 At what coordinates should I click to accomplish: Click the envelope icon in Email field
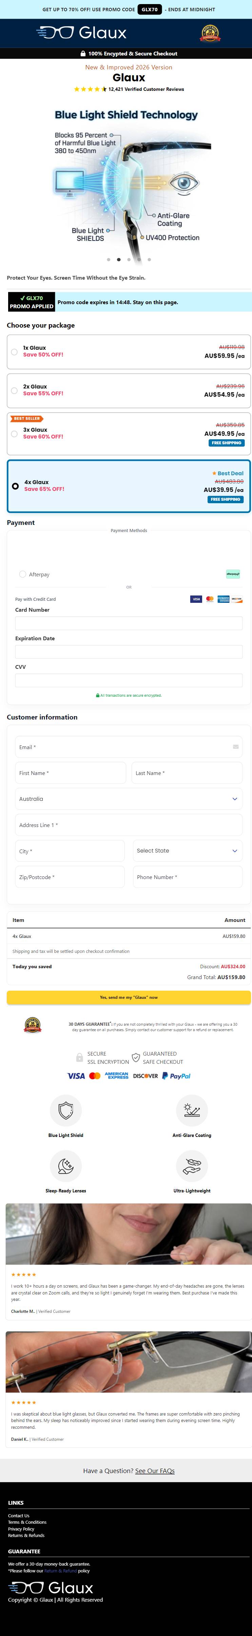235,747
